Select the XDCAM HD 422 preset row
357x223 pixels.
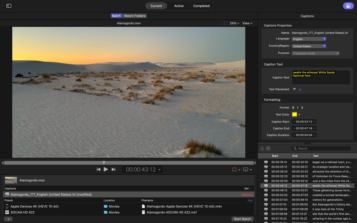click(129, 212)
